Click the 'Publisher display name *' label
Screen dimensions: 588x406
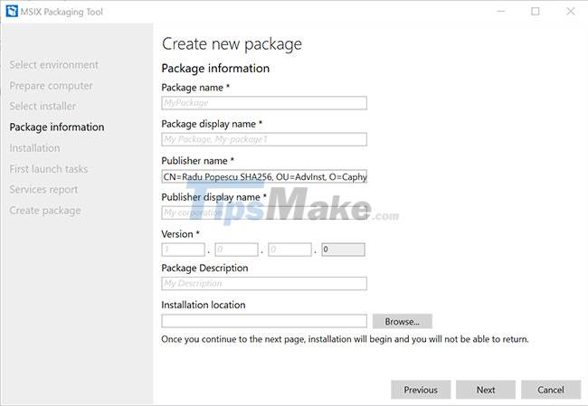point(213,197)
